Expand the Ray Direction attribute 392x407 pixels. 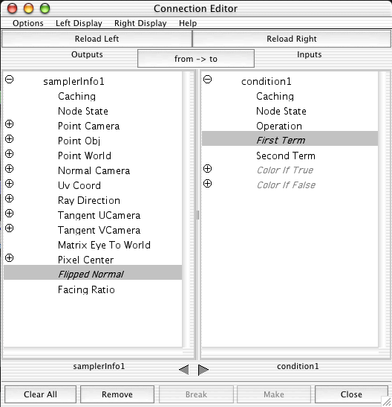point(10,199)
